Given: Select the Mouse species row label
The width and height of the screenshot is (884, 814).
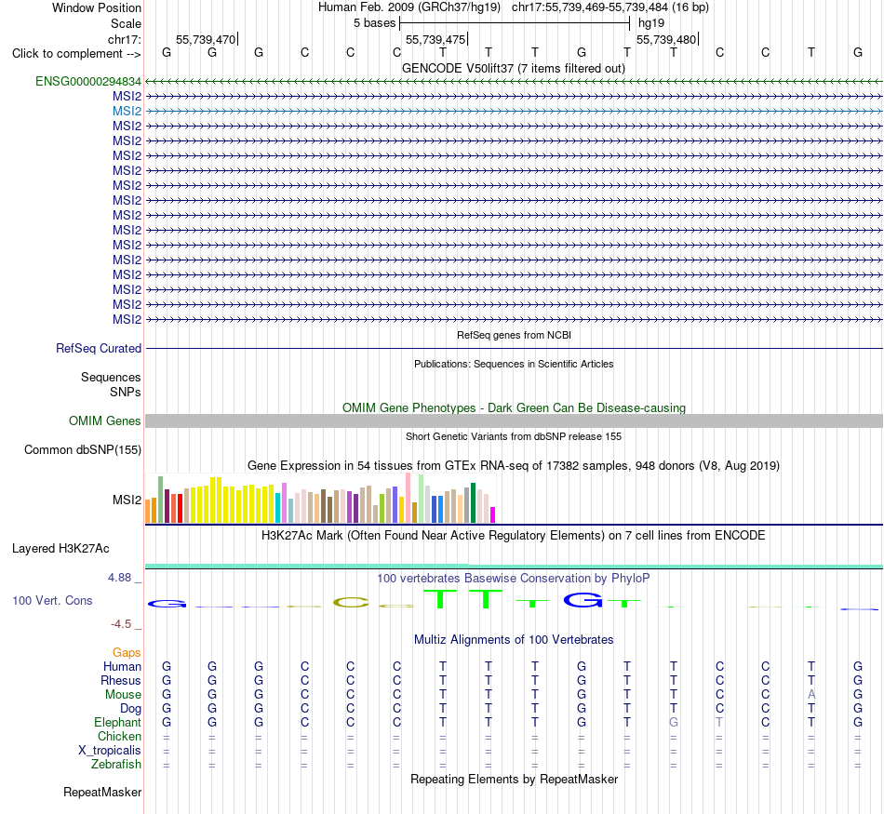Looking at the screenshot, I should pyautogui.click(x=123, y=695).
